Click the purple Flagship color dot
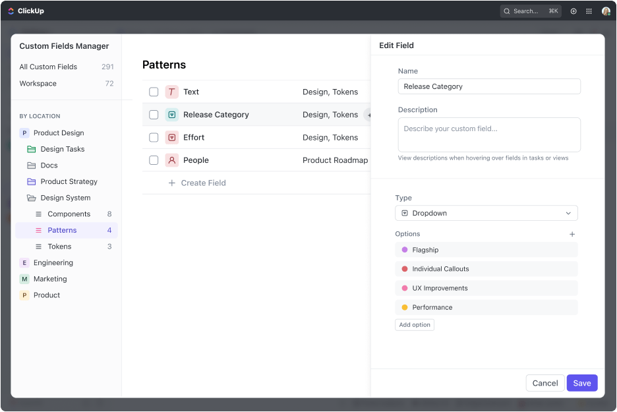The image size is (617, 412). tap(405, 250)
